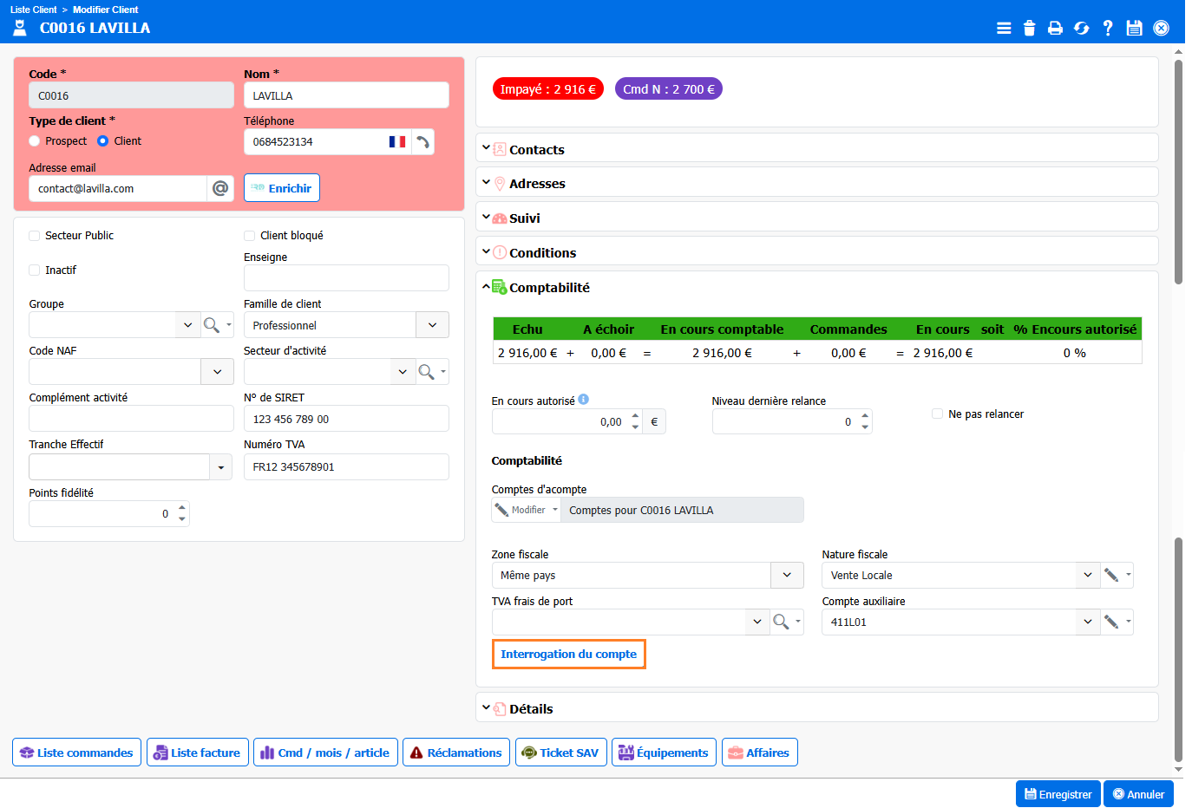This screenshot has height=808, width=1192.
Task: Click the N° de SIRET input field
Action: 346,419
